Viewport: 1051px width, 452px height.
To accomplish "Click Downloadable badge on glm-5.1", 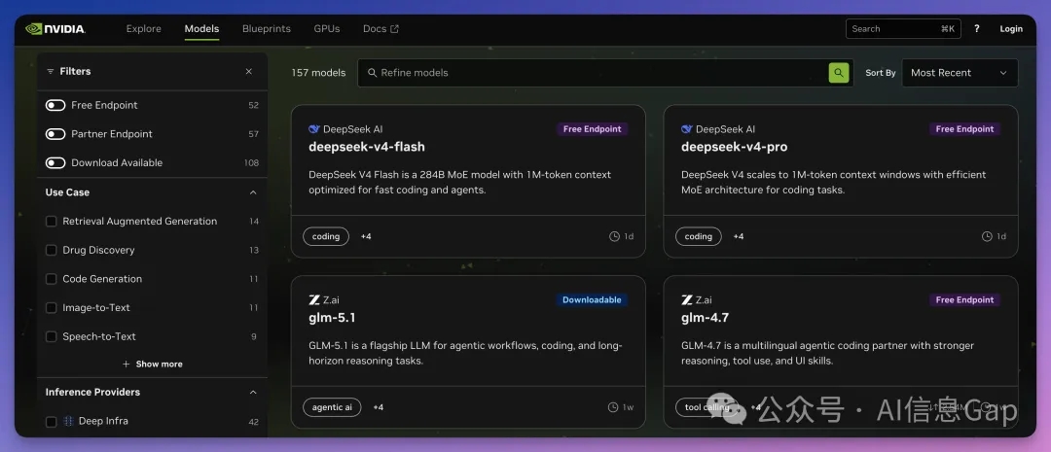I will (592, 300).
